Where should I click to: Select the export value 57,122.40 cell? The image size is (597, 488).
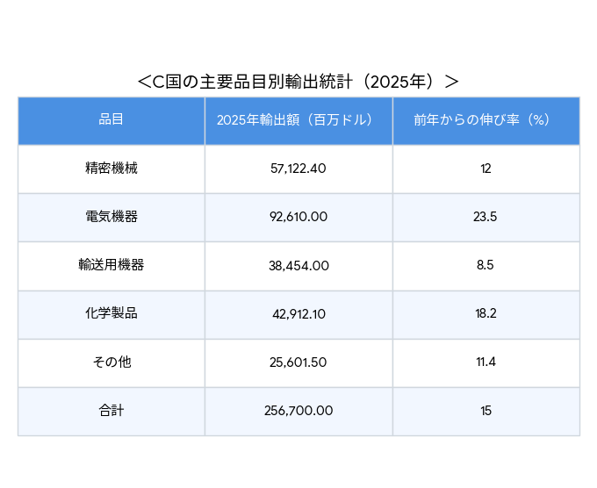point(298,169)
